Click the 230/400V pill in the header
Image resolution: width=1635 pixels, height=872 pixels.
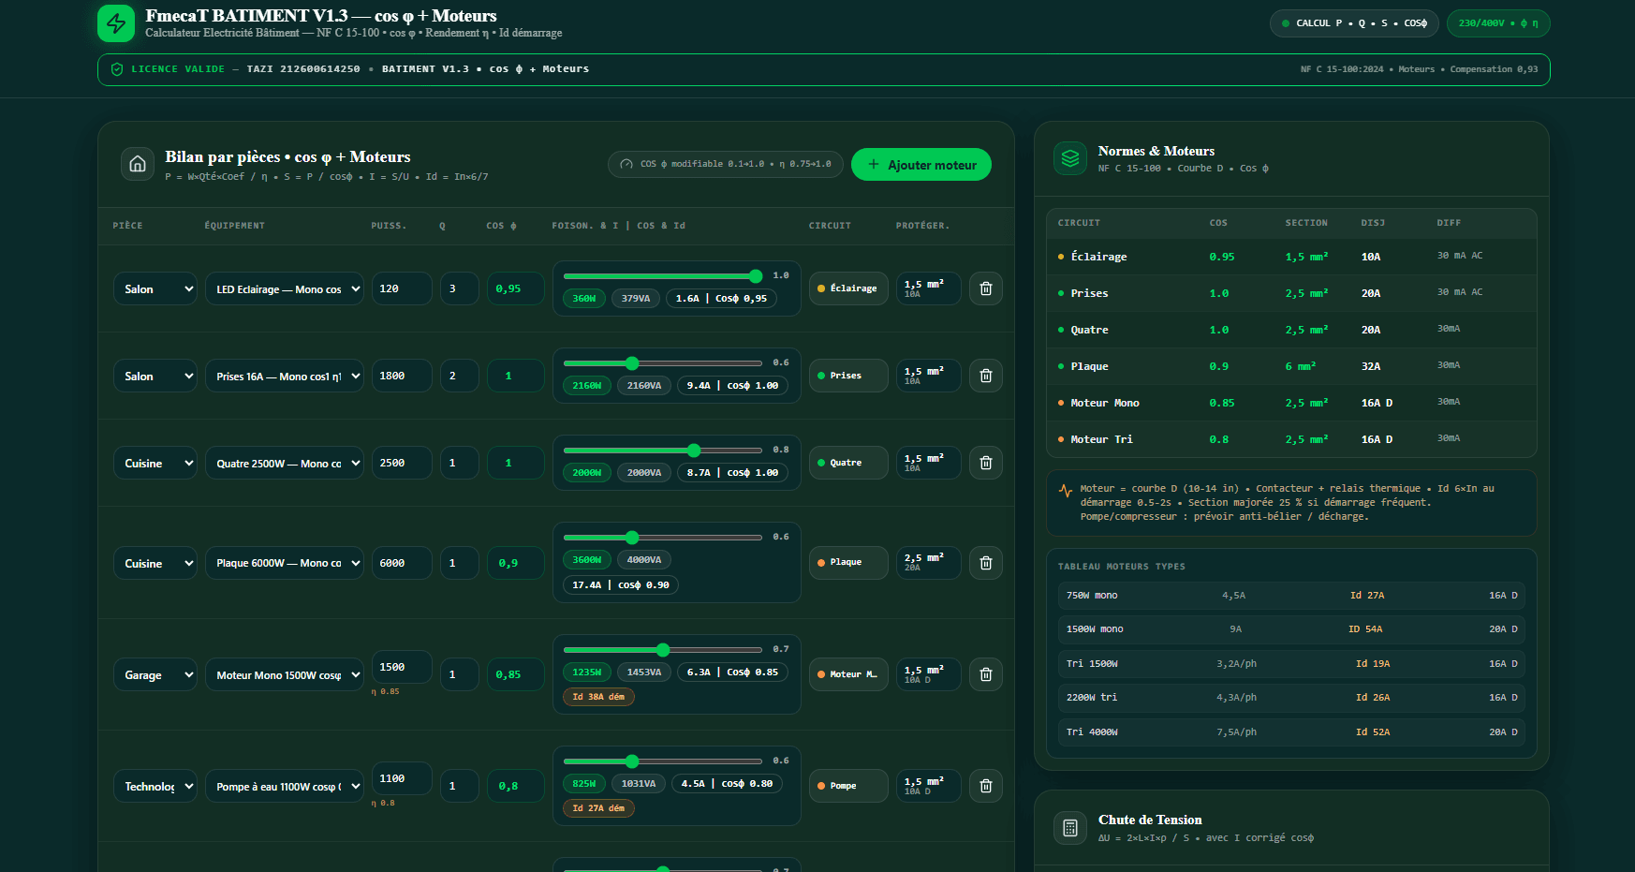(1498, 23)
